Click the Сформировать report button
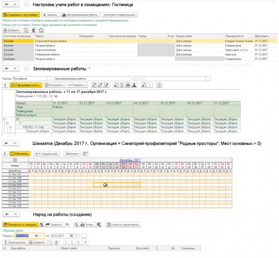This screenshot has height=258, width=279. point(26,85)
